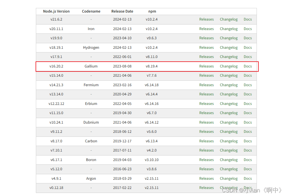View Changelog for v14.21.3
Viewport: 286px width, 196px height.
229,85
